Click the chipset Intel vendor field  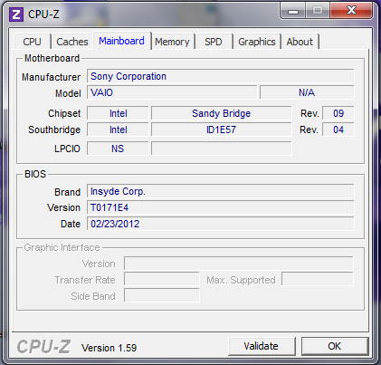118,113
